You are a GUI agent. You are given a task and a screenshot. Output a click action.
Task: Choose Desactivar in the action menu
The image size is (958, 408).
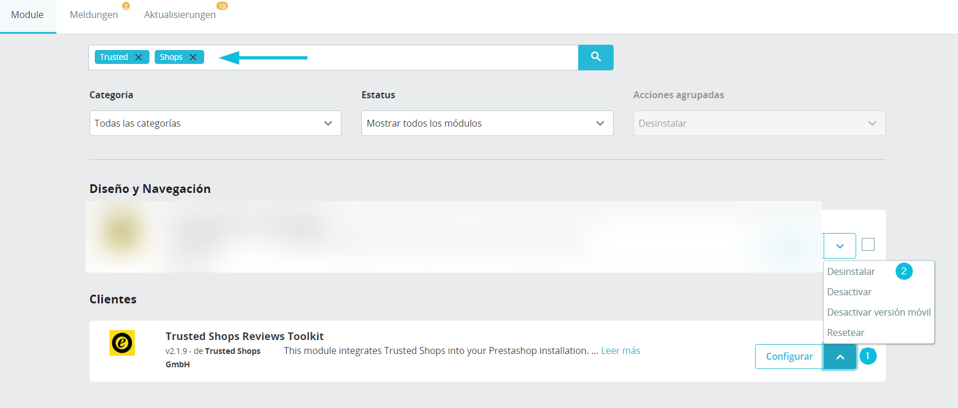tap(849, 292)
